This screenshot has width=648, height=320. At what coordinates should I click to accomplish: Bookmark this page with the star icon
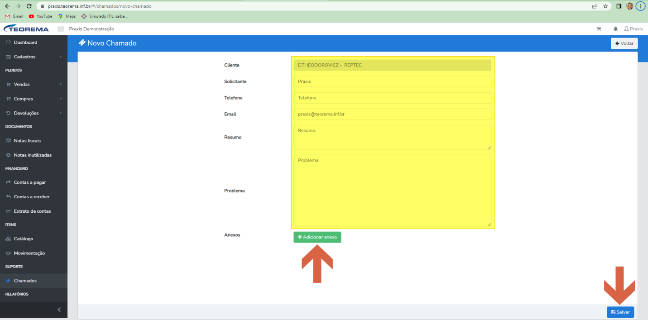pos(605,6)
